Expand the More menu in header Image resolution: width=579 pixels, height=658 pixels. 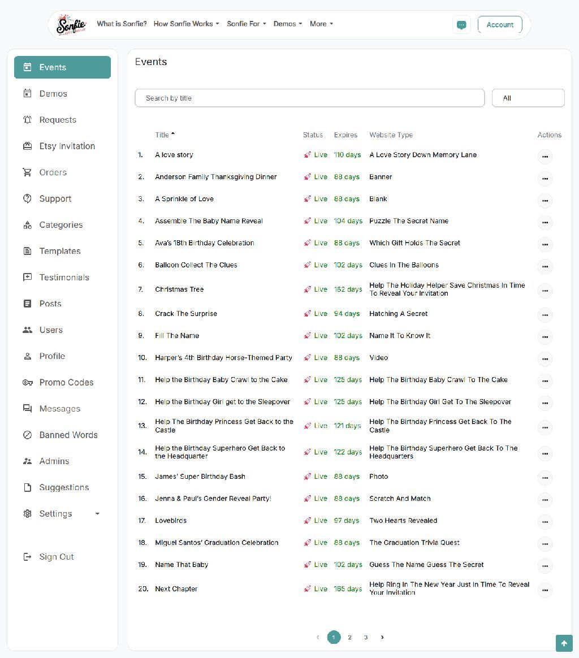point(321,24)
